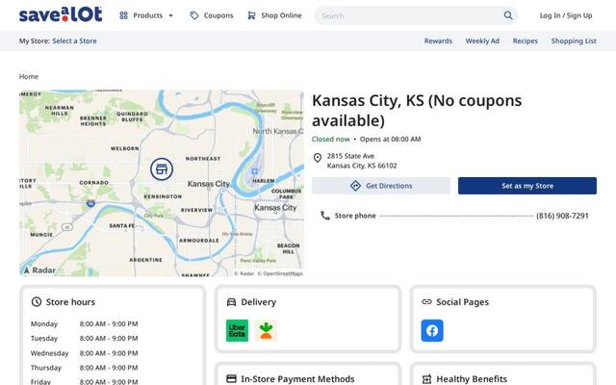Click the Store hours clock icon
The height and width of the screenshot is (385, 616).
point(37,301)
